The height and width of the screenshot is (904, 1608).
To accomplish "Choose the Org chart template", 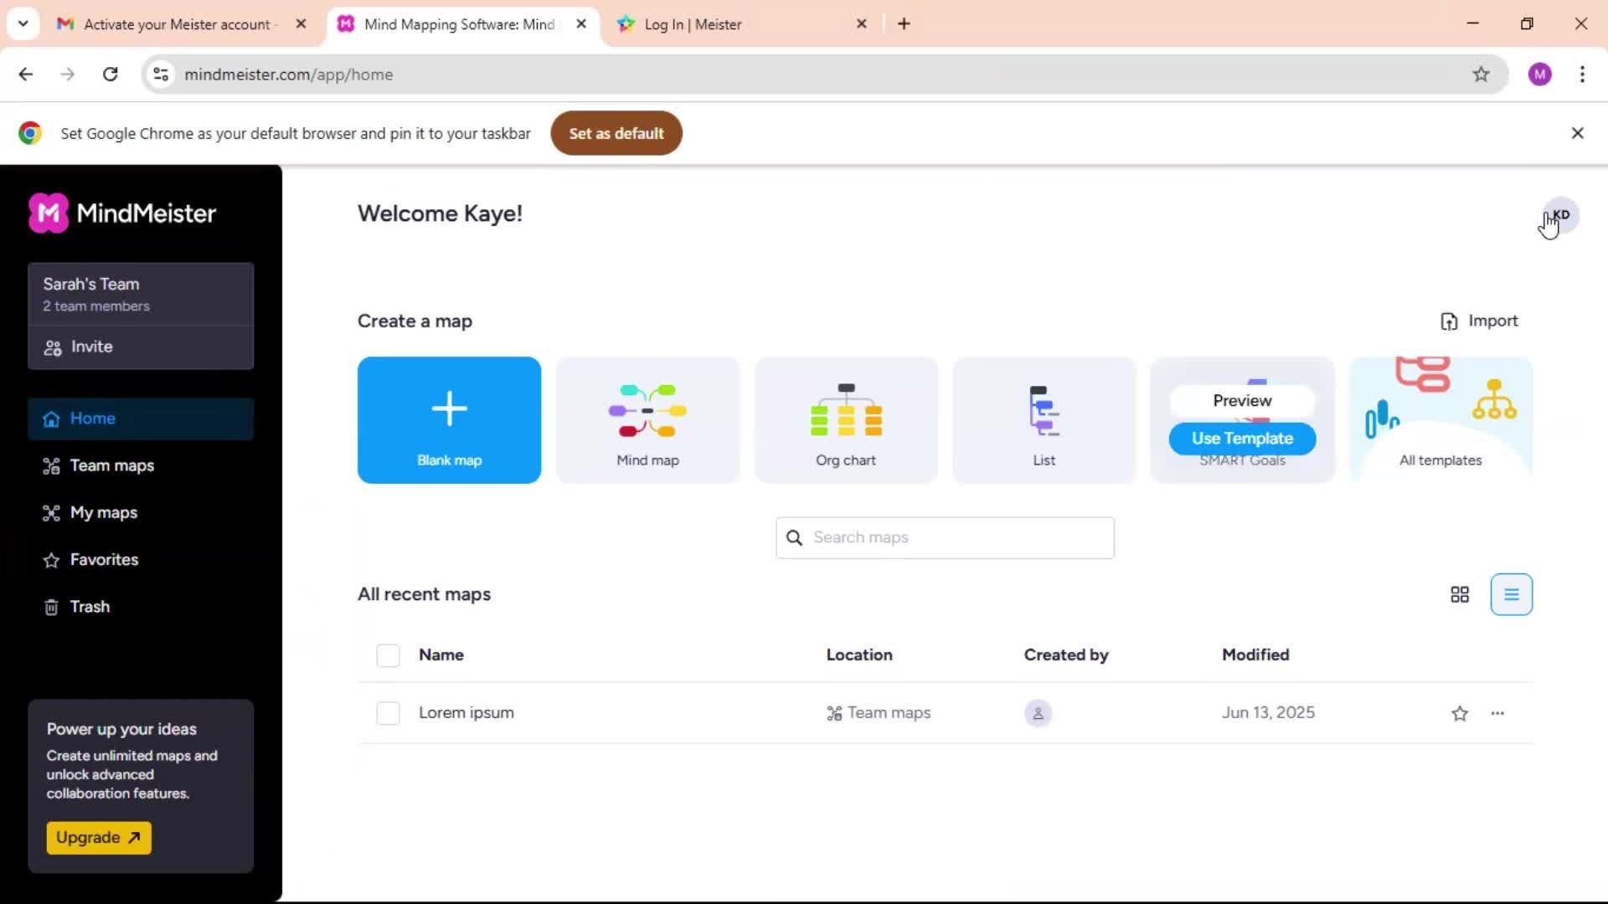I will tap(846, 420).
